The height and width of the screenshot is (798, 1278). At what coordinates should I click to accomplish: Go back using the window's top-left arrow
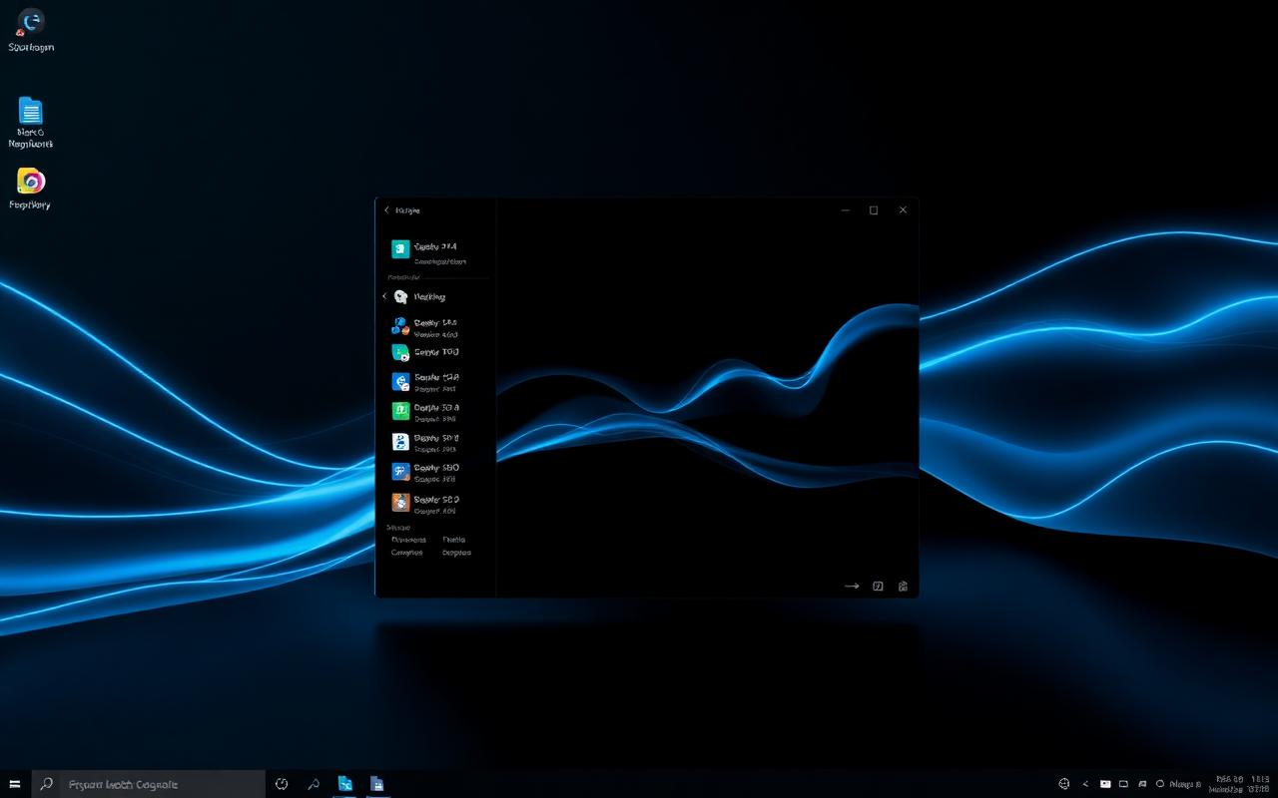click(387, 210)
